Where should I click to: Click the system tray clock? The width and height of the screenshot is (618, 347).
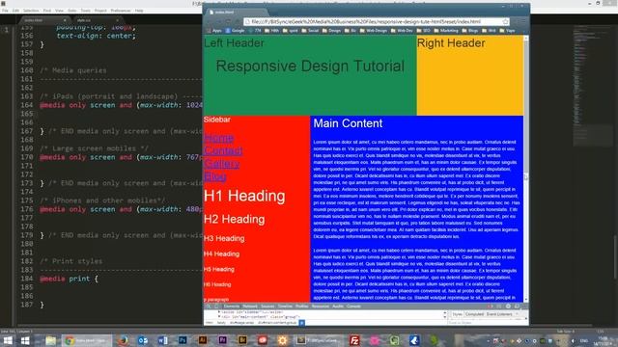[603, 340]
